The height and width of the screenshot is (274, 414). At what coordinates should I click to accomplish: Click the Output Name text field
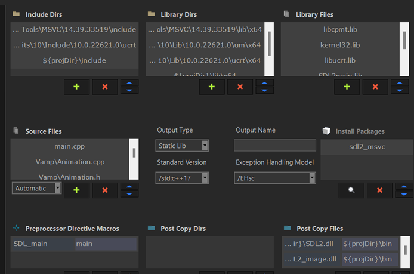point(274,146)
